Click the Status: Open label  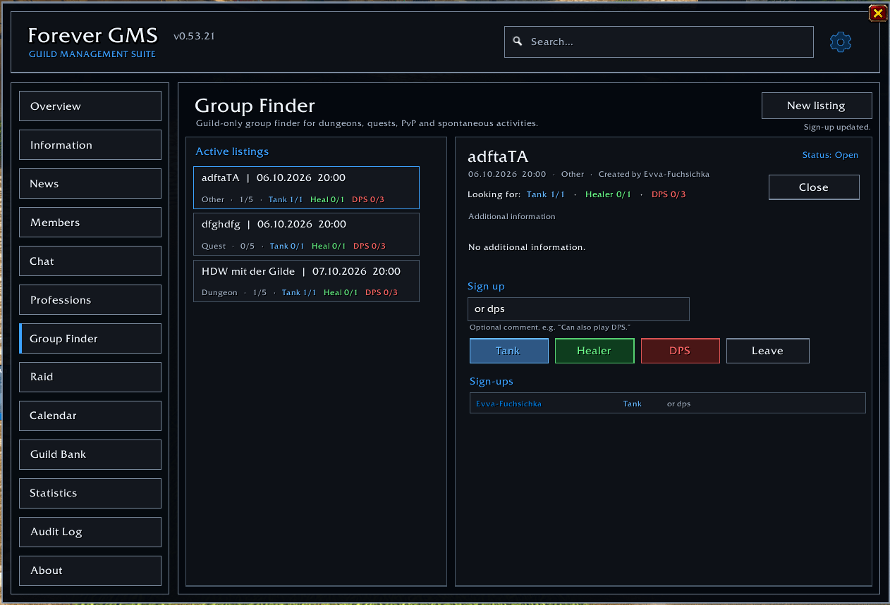(x=830, y=155)
